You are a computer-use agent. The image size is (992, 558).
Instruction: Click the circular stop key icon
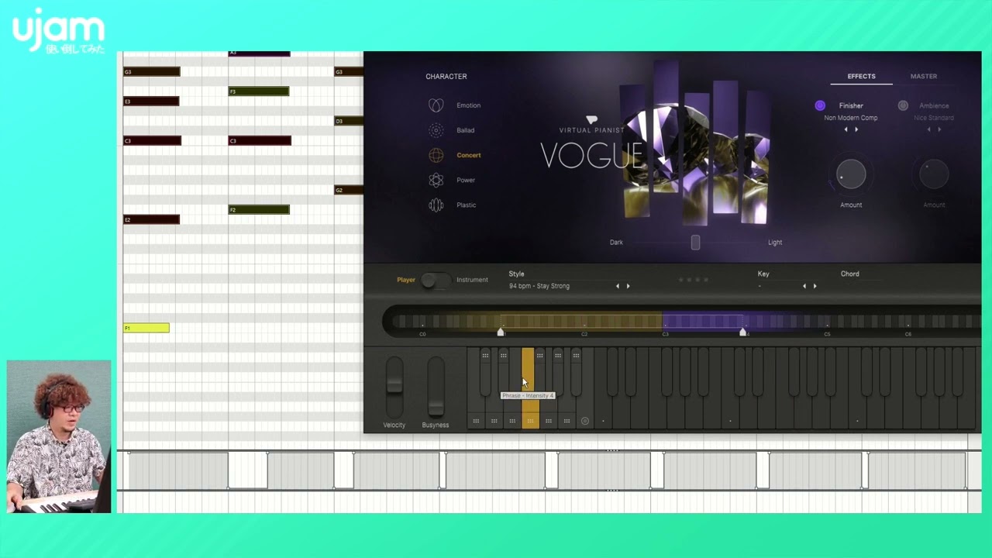[585, 421]
